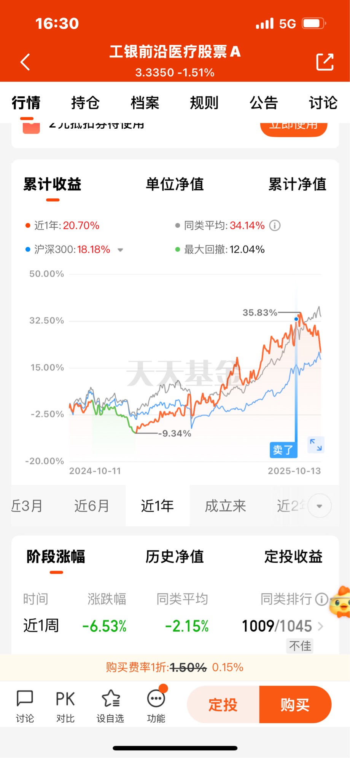Image resolution: width=350 pixels, height=758 pixels.
Task: Tap the 购买 button
Action: [295, 705]
